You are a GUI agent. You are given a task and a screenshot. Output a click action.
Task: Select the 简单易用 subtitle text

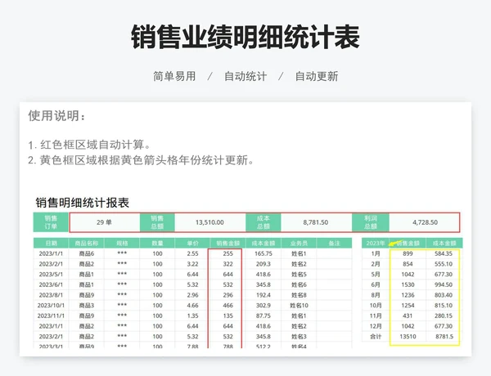coord(174,76)
